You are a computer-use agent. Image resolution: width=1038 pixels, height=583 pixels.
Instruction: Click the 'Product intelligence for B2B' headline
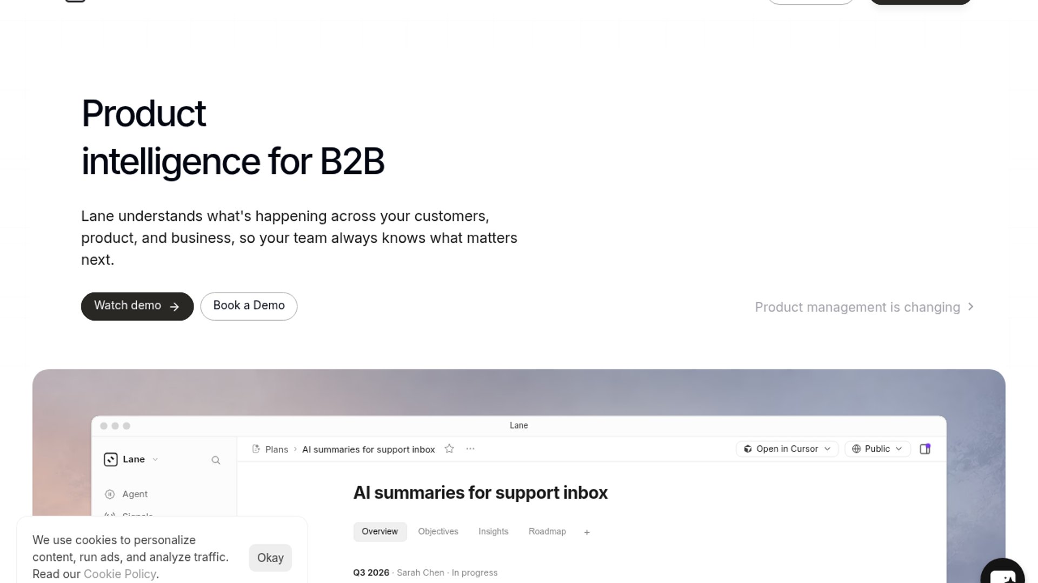pos(233,138)
